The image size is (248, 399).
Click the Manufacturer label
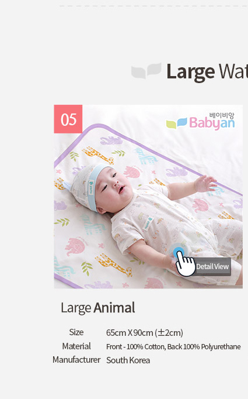point(76,360)
